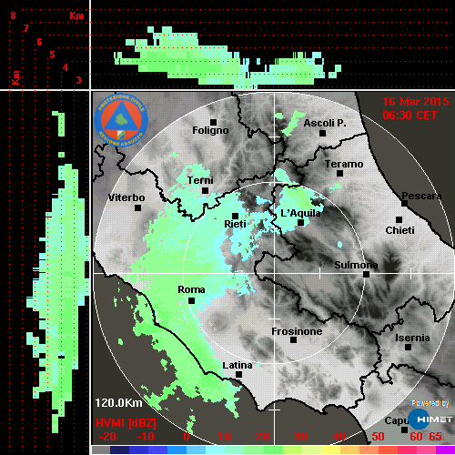455x455 pixels.
Task: Select the Isernia city marker square
Action: (x=409, y=347)
